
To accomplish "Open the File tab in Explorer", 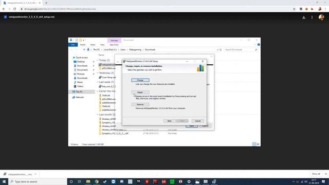I will click(x=73, y=45).
